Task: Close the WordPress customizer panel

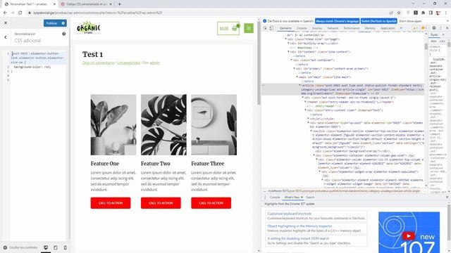Action: click(6, 23)
